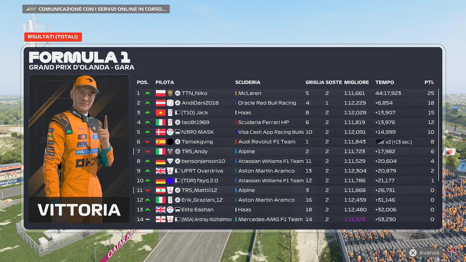Click the black circle badge beside Temekgvng
466x262 pixels.
[170, 142]
